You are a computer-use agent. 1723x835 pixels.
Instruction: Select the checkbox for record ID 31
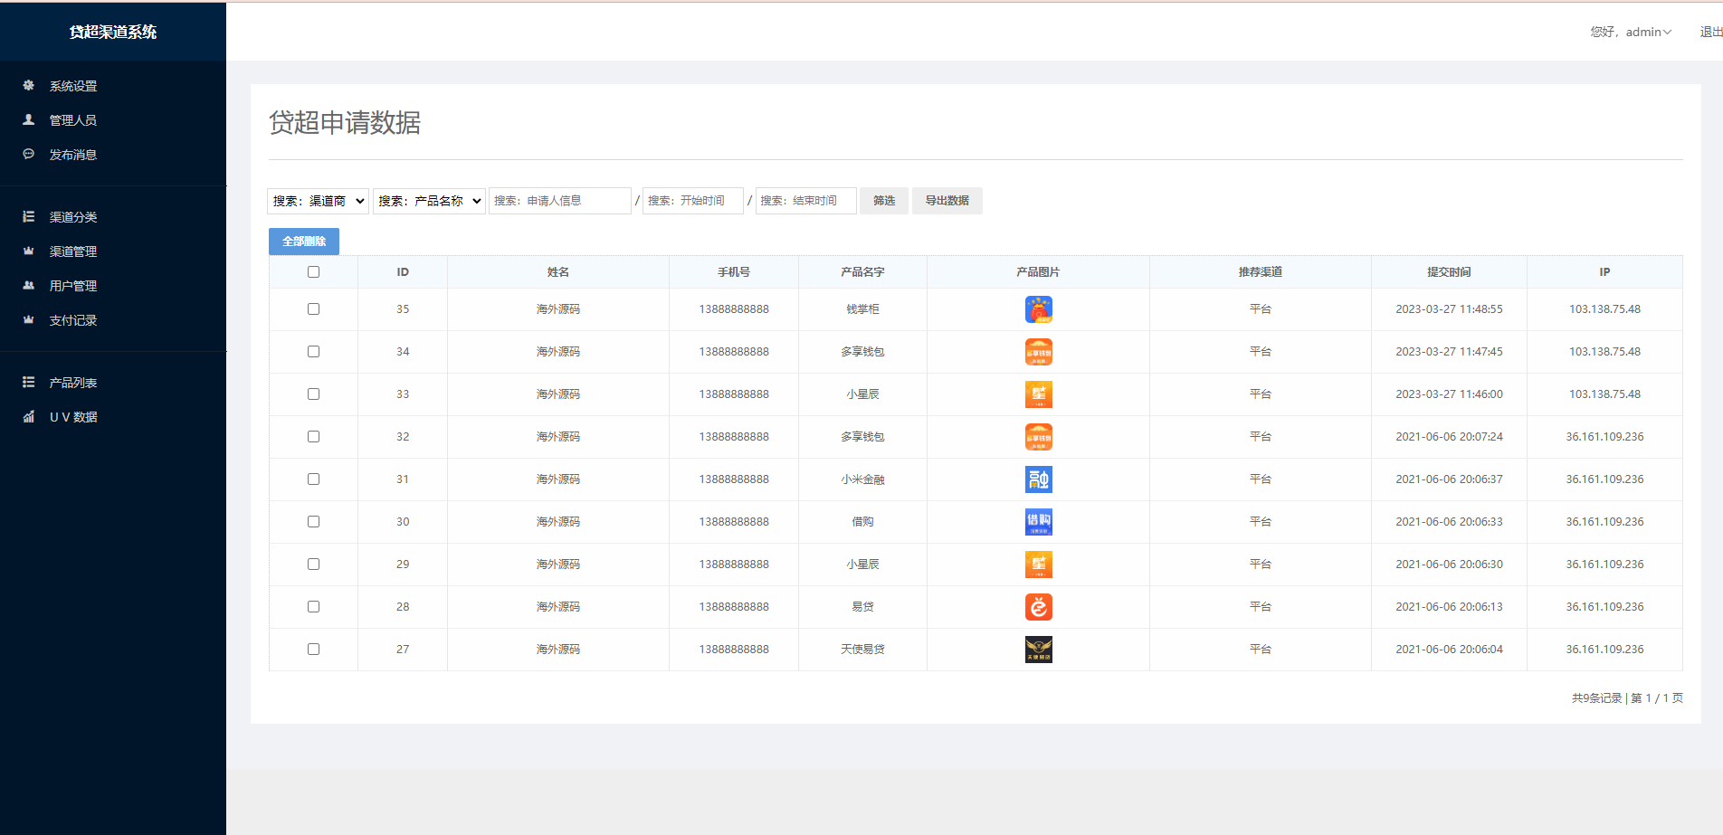coord(313,479)
